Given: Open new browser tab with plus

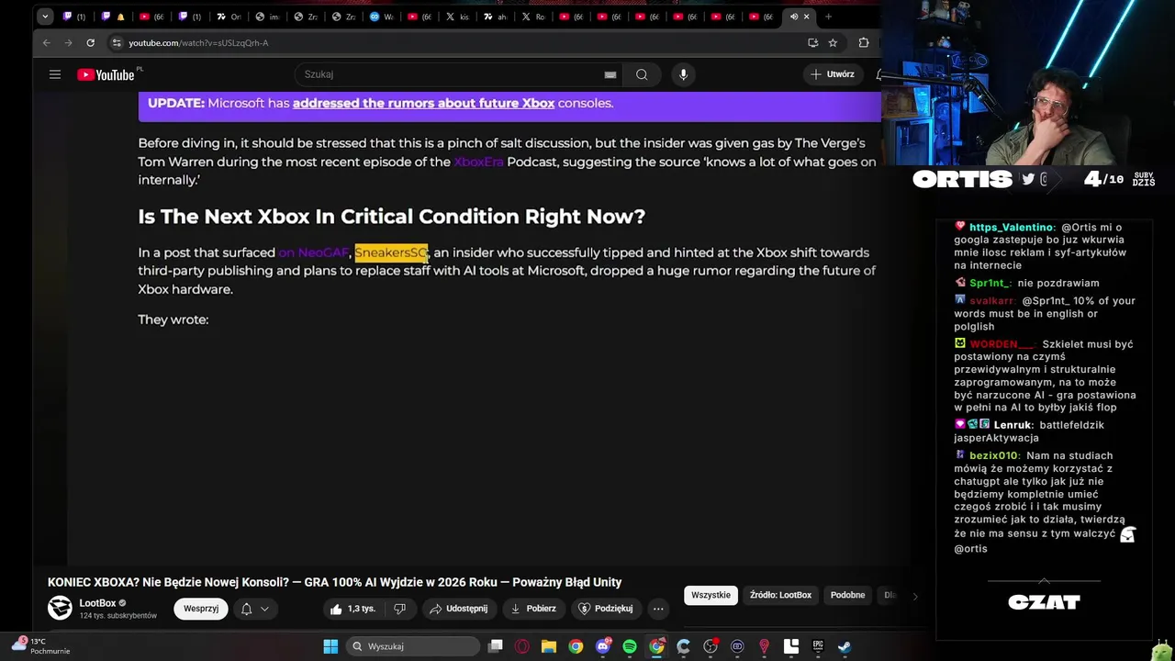Looking at the screenshot, I should pos(828,17).
